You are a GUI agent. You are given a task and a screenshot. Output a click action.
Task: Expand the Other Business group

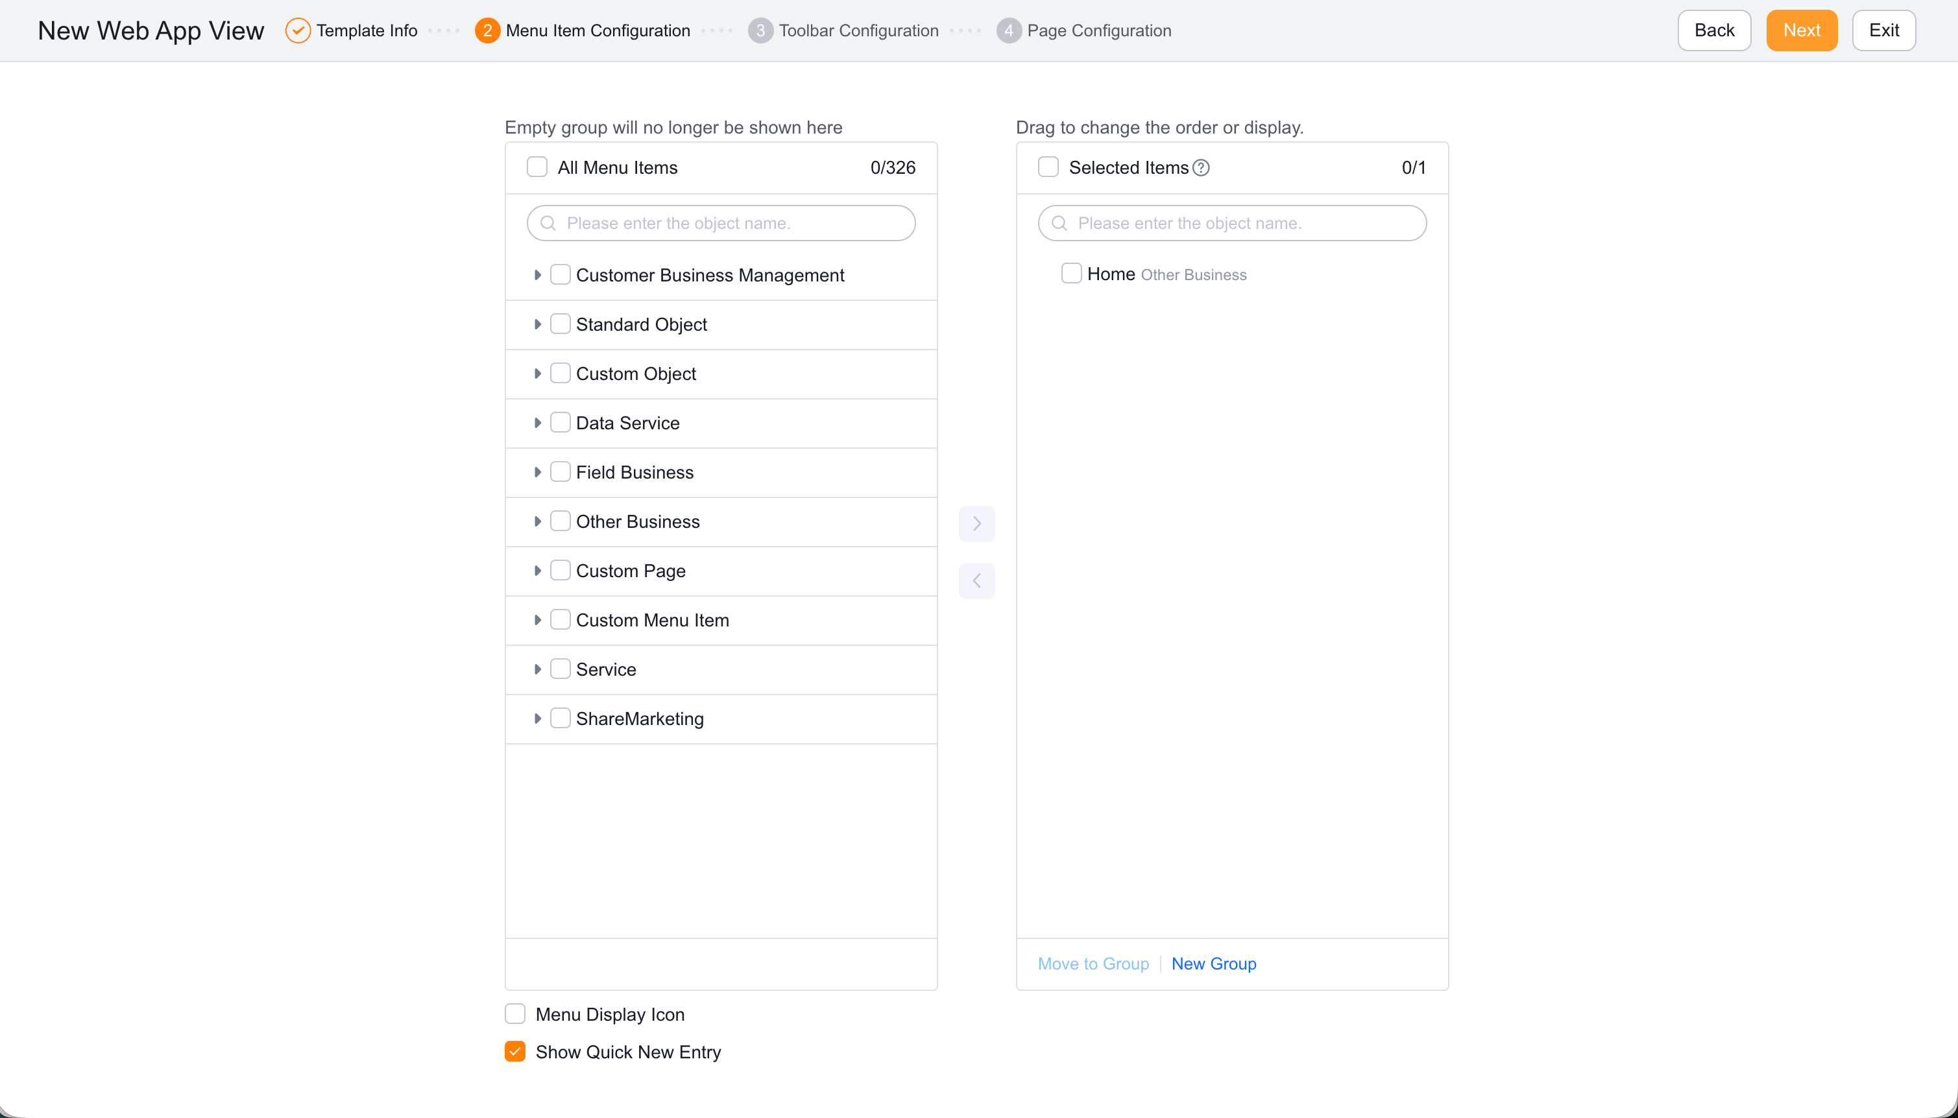537,521
